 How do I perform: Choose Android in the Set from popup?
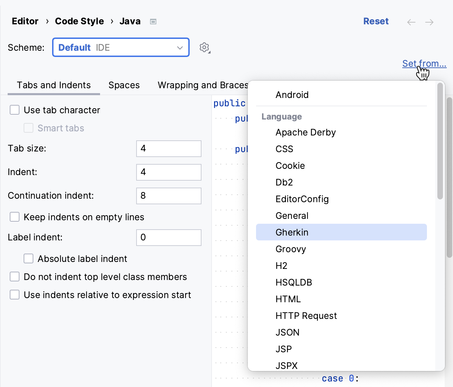tap(292, 94)
